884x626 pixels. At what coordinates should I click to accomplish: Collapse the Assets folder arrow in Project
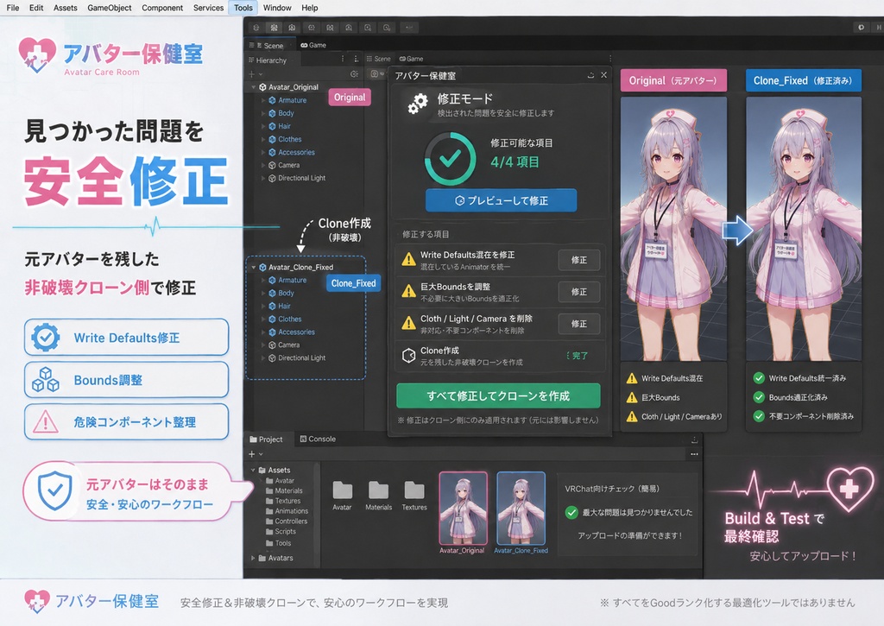pyautogui.click(x=253, y=470)
